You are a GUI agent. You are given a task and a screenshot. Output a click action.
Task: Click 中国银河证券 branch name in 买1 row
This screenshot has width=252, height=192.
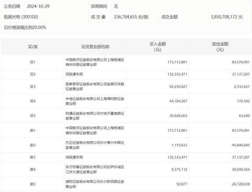coord(95,62)
